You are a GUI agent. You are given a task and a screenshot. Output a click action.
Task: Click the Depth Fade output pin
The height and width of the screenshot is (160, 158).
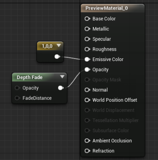[x=61, y=88]
